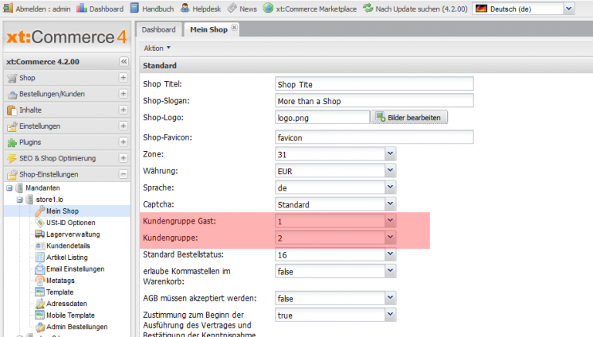This screenshot has width=593, height=337.
Task: Expand the Plugins panel
Action: 123,143
